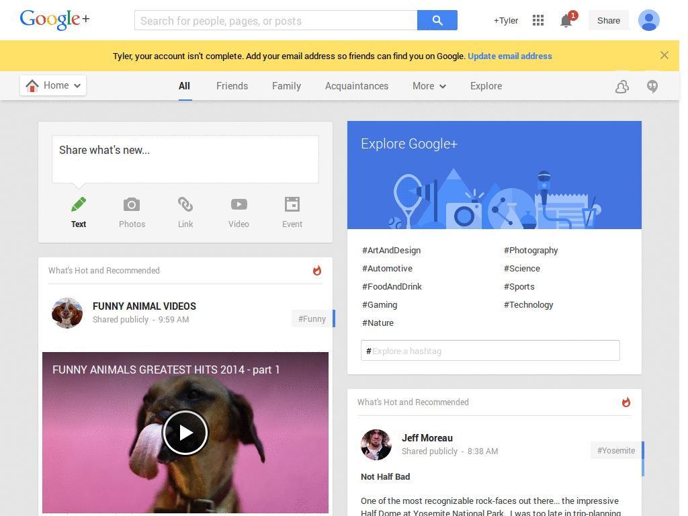Play the Funny Animals Greatest Hits video
688x516 pixels.
(x=185, y=433)
